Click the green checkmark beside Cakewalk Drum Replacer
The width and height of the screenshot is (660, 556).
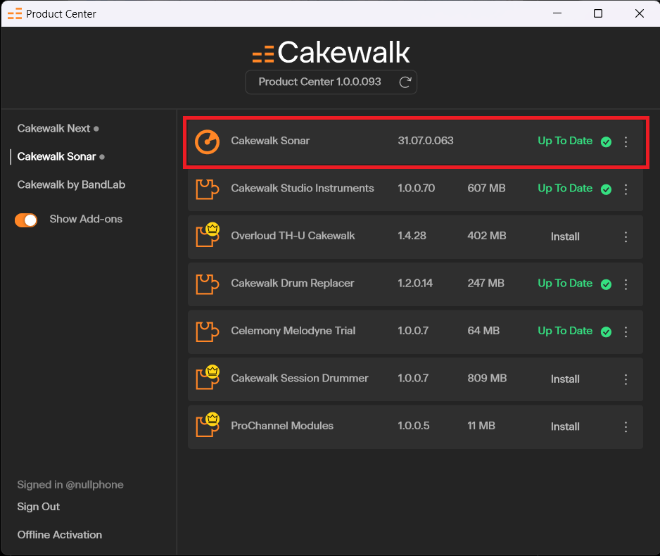(606, 284)
